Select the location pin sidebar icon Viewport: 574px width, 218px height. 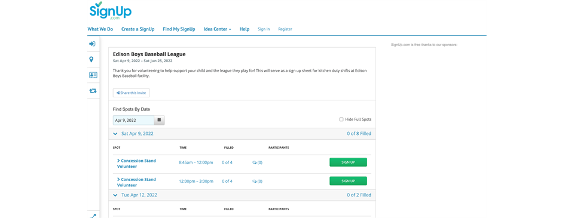[91, 59]
